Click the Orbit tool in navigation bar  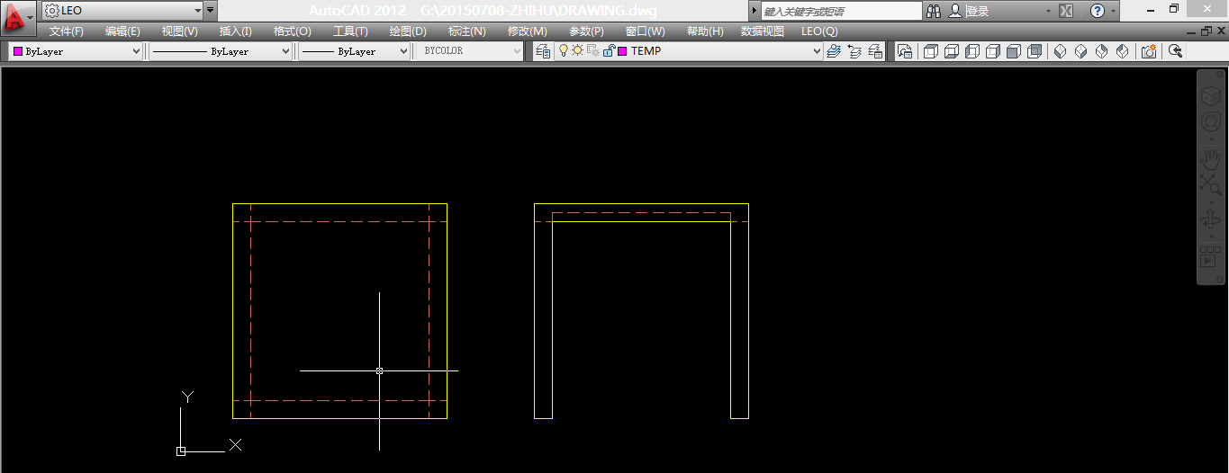1210,219
